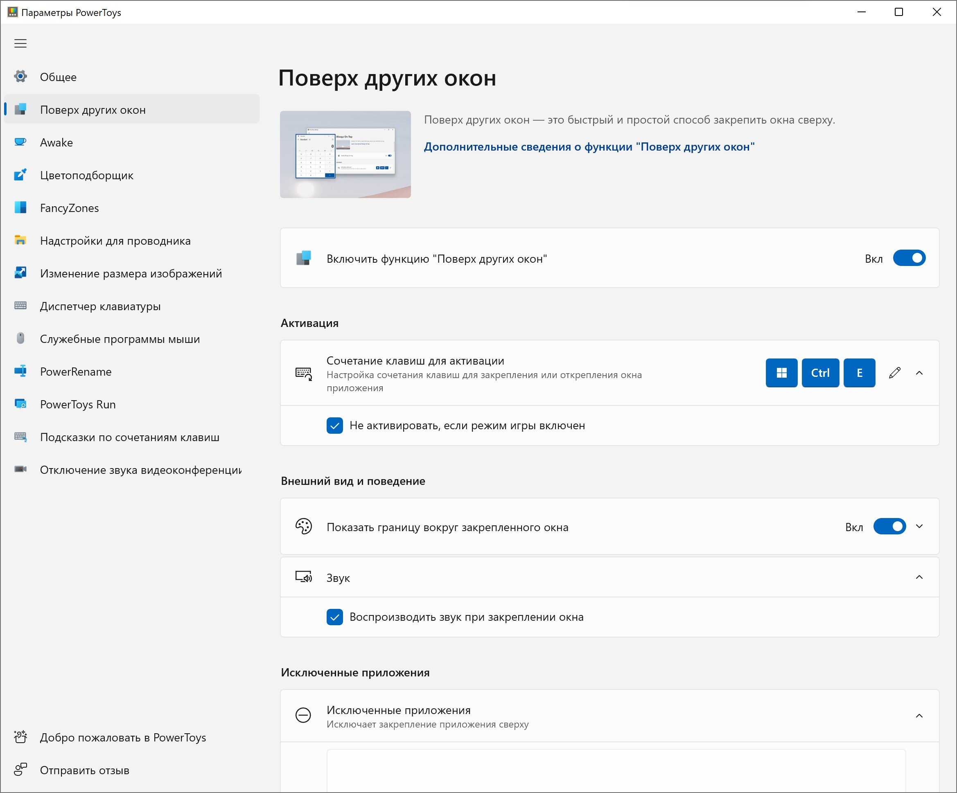Viewport: 957px width, 793px height.
Task: Click the Поверх других окон sidebar icon
Action: pos(20,109)
